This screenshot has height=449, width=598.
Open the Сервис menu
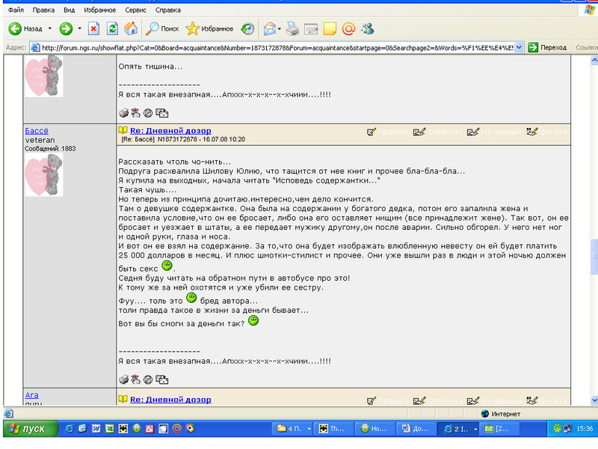[135, 10]
